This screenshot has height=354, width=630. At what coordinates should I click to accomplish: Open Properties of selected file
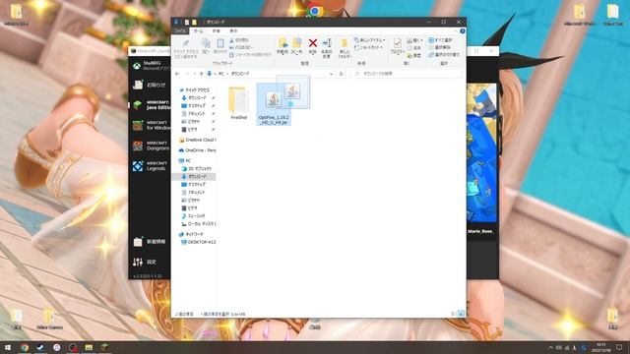pyautogui.click(x=398, y=46)
